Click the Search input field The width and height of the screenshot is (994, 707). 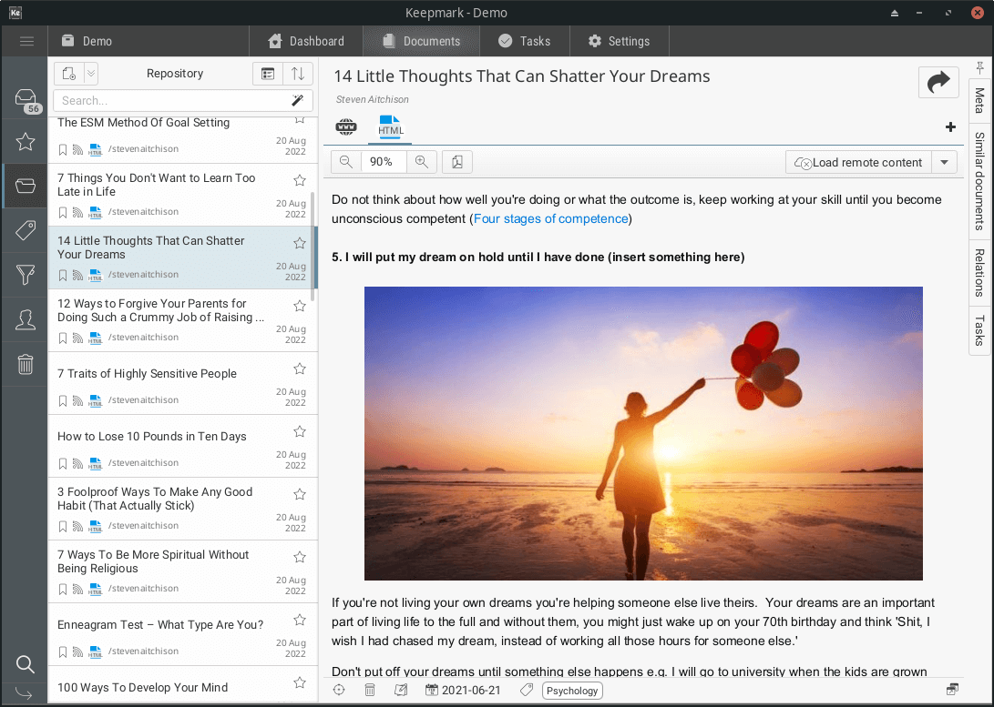point(171,100)
